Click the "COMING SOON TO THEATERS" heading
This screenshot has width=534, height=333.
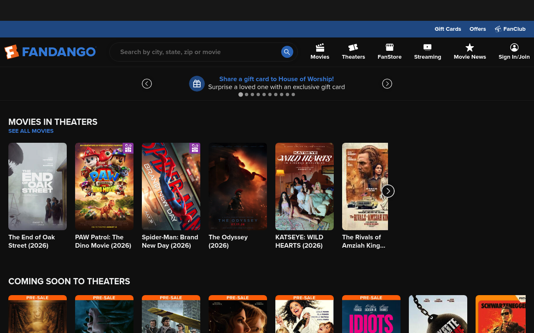point(69,281)
